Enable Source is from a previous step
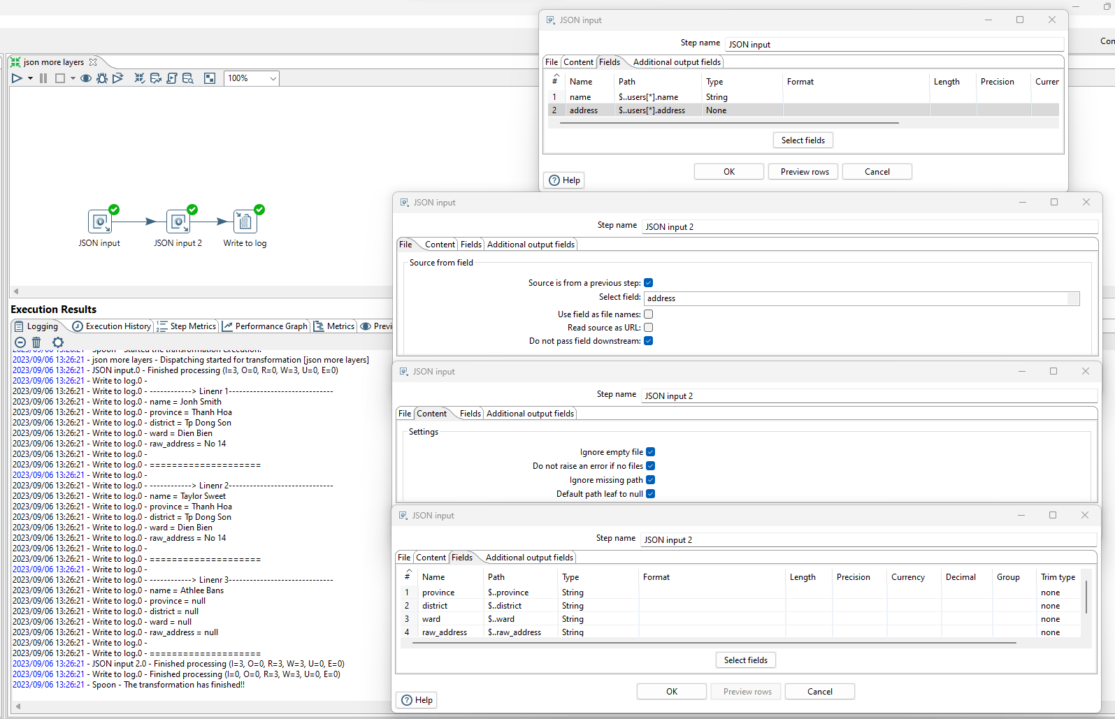This screenshot has height=719, width=1115. [x=649, y=283]
